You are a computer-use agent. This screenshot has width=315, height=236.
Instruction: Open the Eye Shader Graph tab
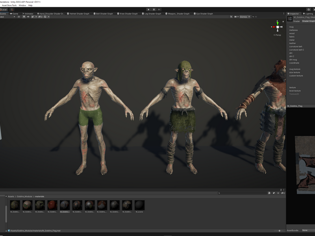point(203,14)
